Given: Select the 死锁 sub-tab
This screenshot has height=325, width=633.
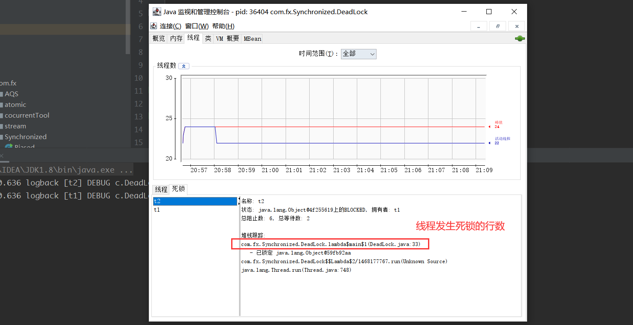Looking at the screenshot, I should click(178, 189).
